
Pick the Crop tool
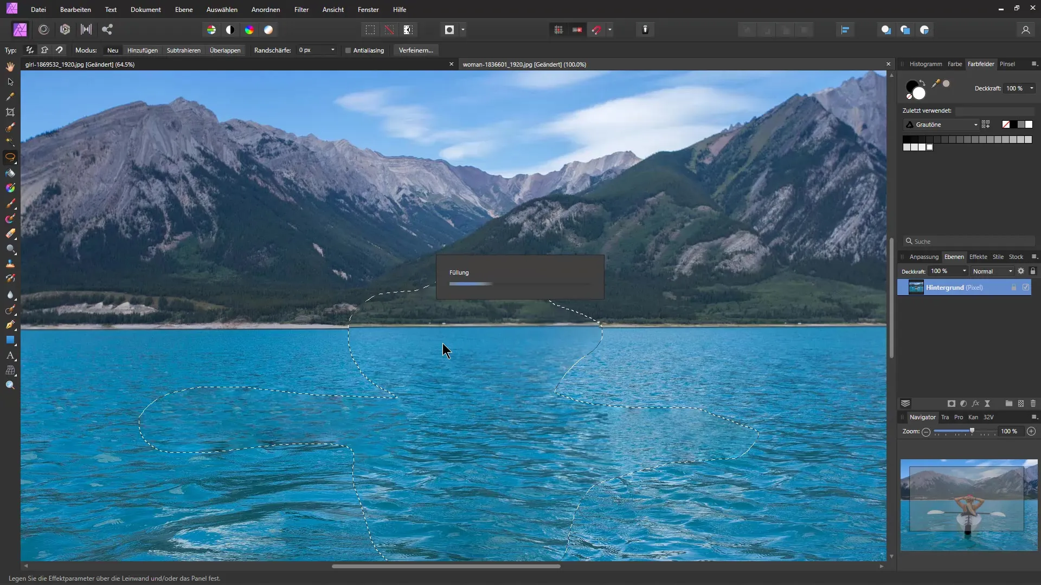coord(10,112)
